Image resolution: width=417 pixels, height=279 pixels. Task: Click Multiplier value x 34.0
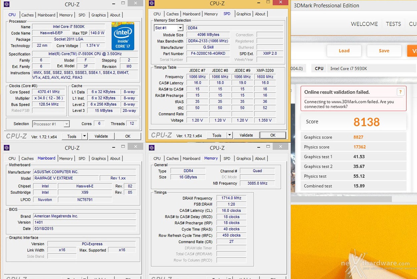pyautogui.click(x=49, y=98)
